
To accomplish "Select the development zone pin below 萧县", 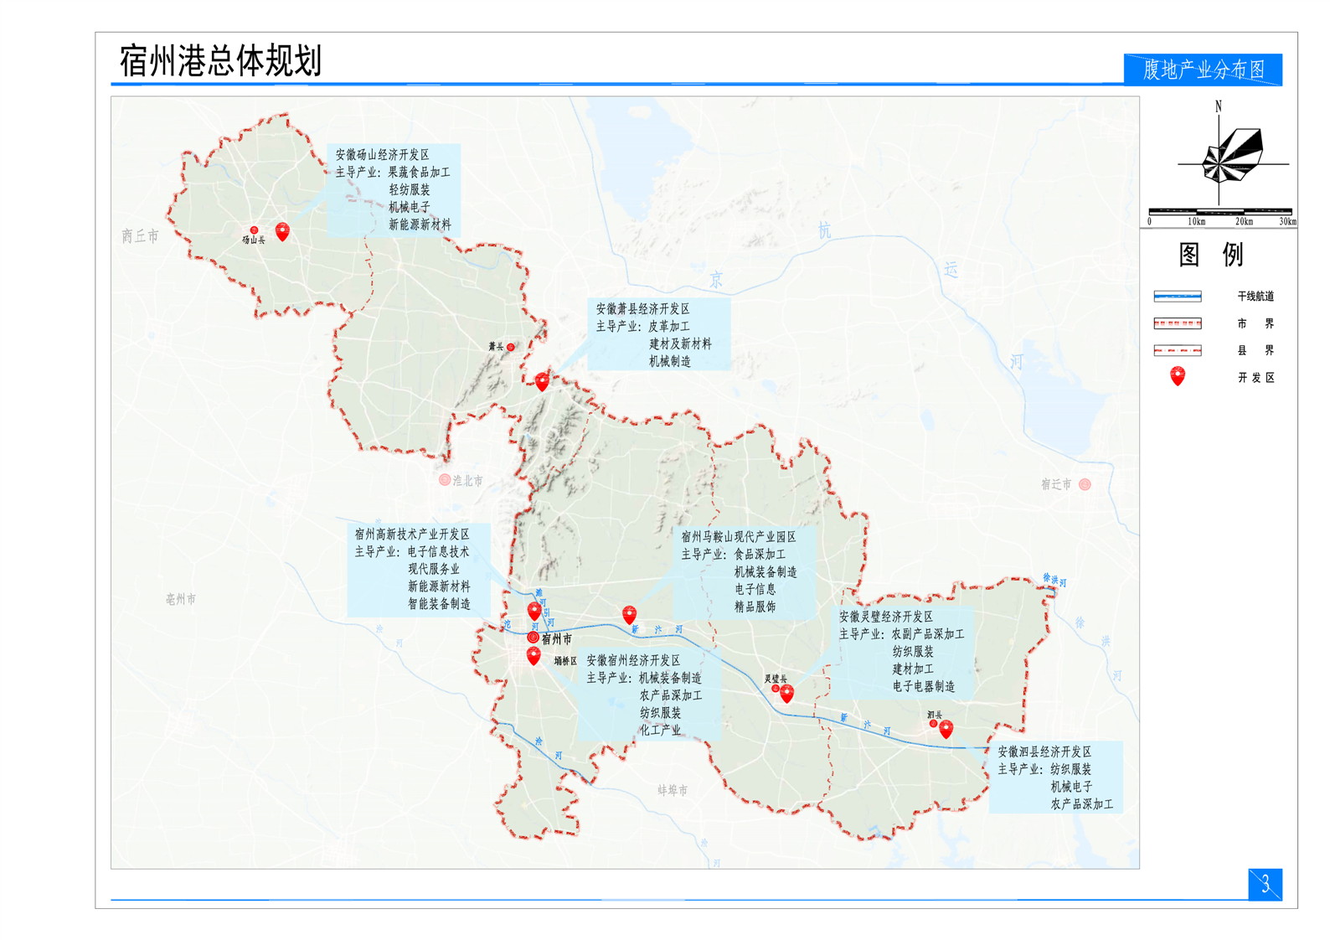I will [x=543, y=381].
